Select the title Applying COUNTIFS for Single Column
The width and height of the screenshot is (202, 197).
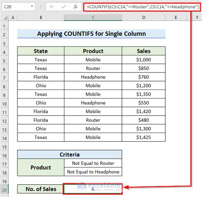pyautogui.click(x=91, y=34)
